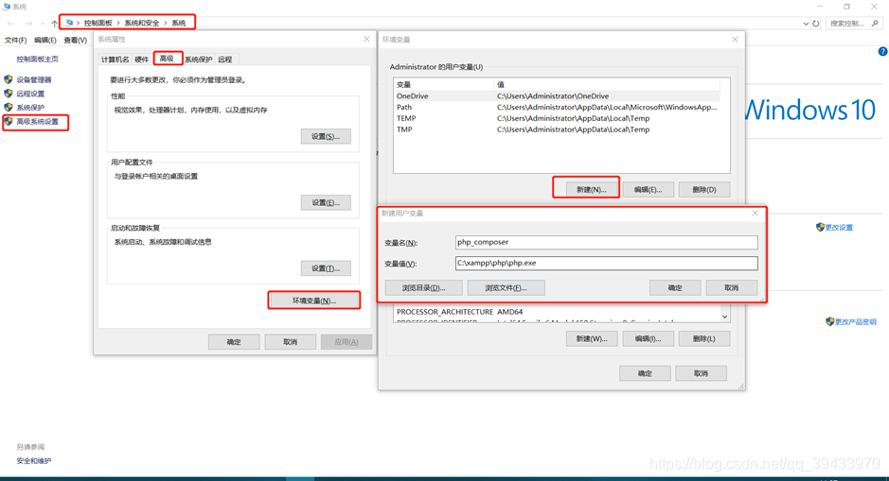Select the PROCESSOR_ARCHITECTURE row
Viewport: 889px width, 481px height.
[557, 312]
